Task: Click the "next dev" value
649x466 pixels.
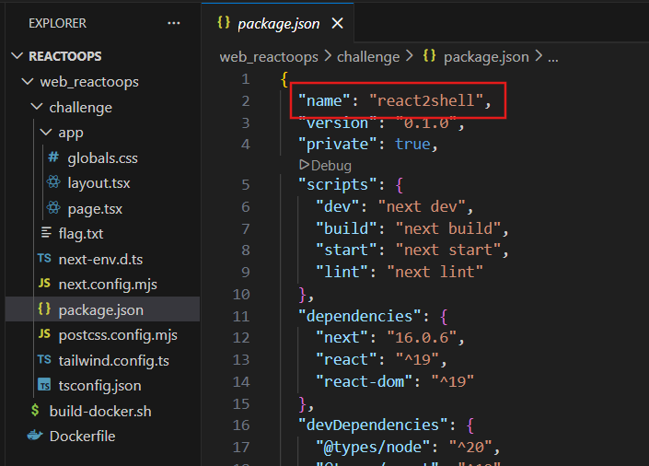Action: 422,206
